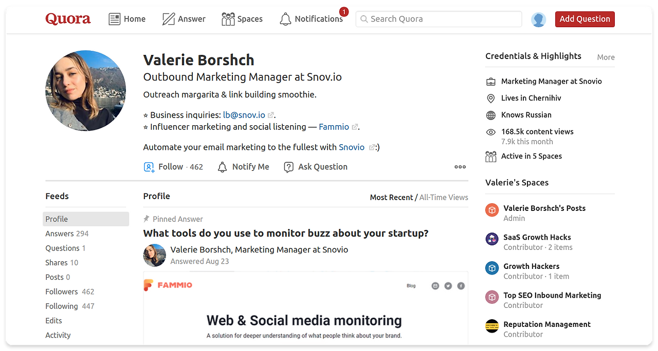Expand More in Credentials & Highlights

[x=606, y=57]
